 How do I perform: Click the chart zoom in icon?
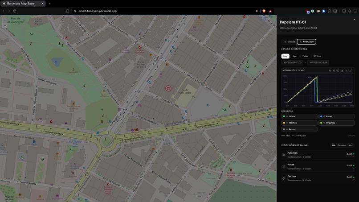tap(330, 70)
